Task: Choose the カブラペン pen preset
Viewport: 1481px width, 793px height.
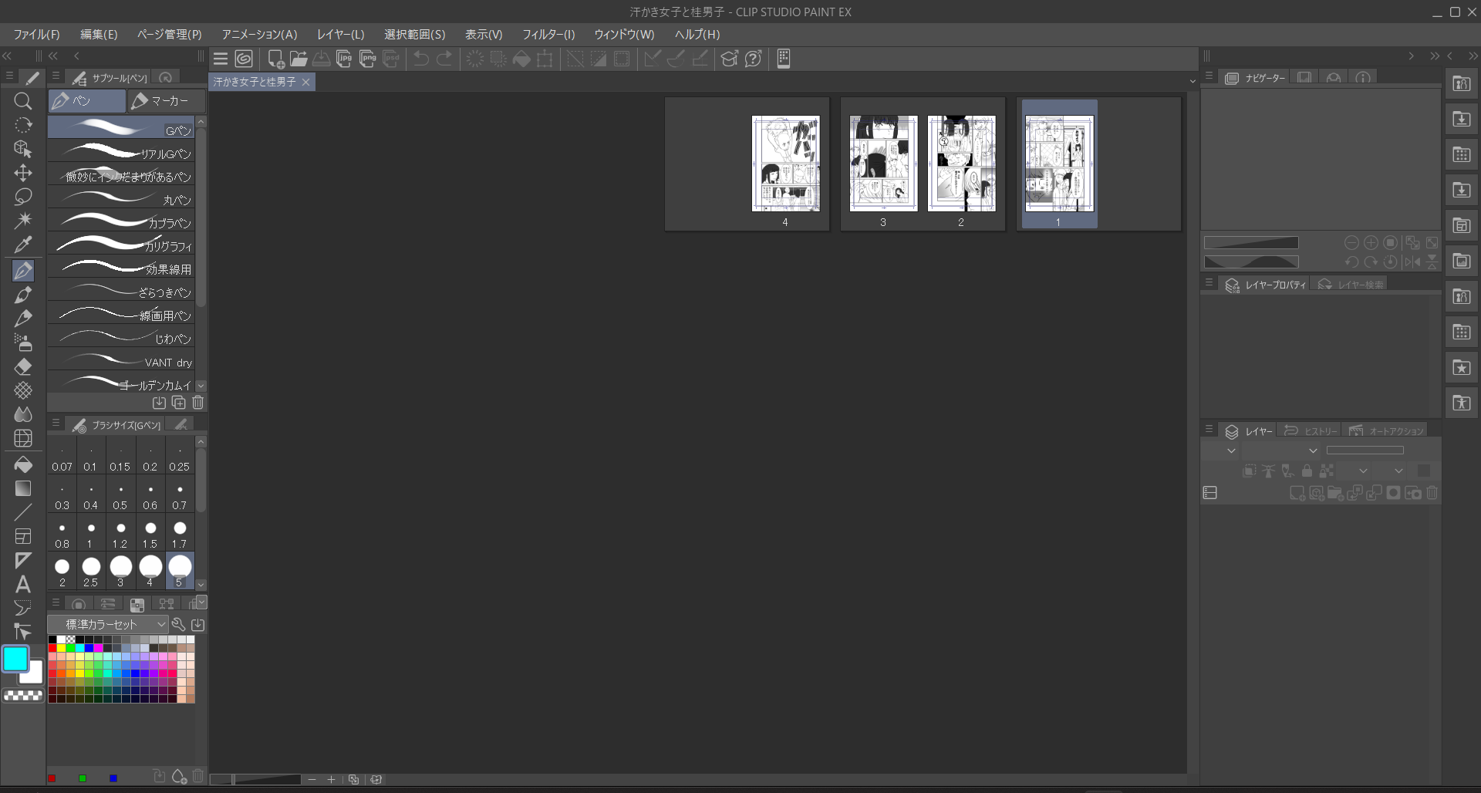Action: point(121,222)
